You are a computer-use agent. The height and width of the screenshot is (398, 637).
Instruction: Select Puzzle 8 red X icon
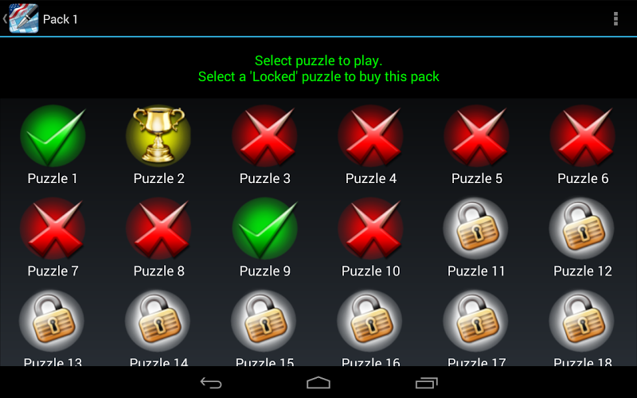[x=158, y=228]
